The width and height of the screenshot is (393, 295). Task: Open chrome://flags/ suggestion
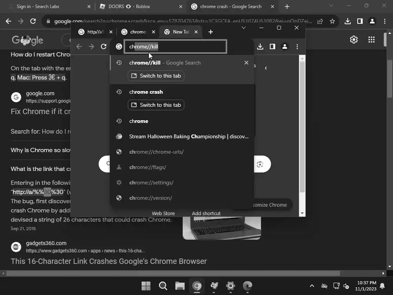click(182, 167)
